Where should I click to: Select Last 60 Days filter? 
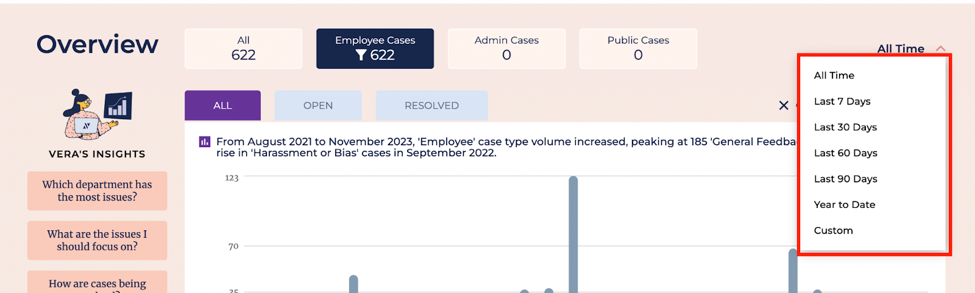click(x=845, y=153)
